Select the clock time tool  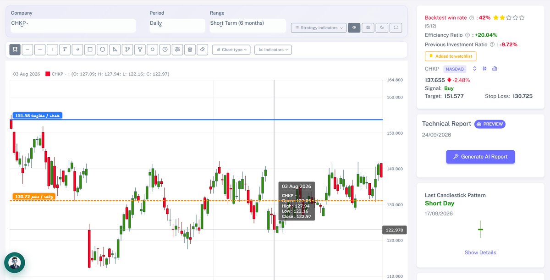[x=165, y=49]
